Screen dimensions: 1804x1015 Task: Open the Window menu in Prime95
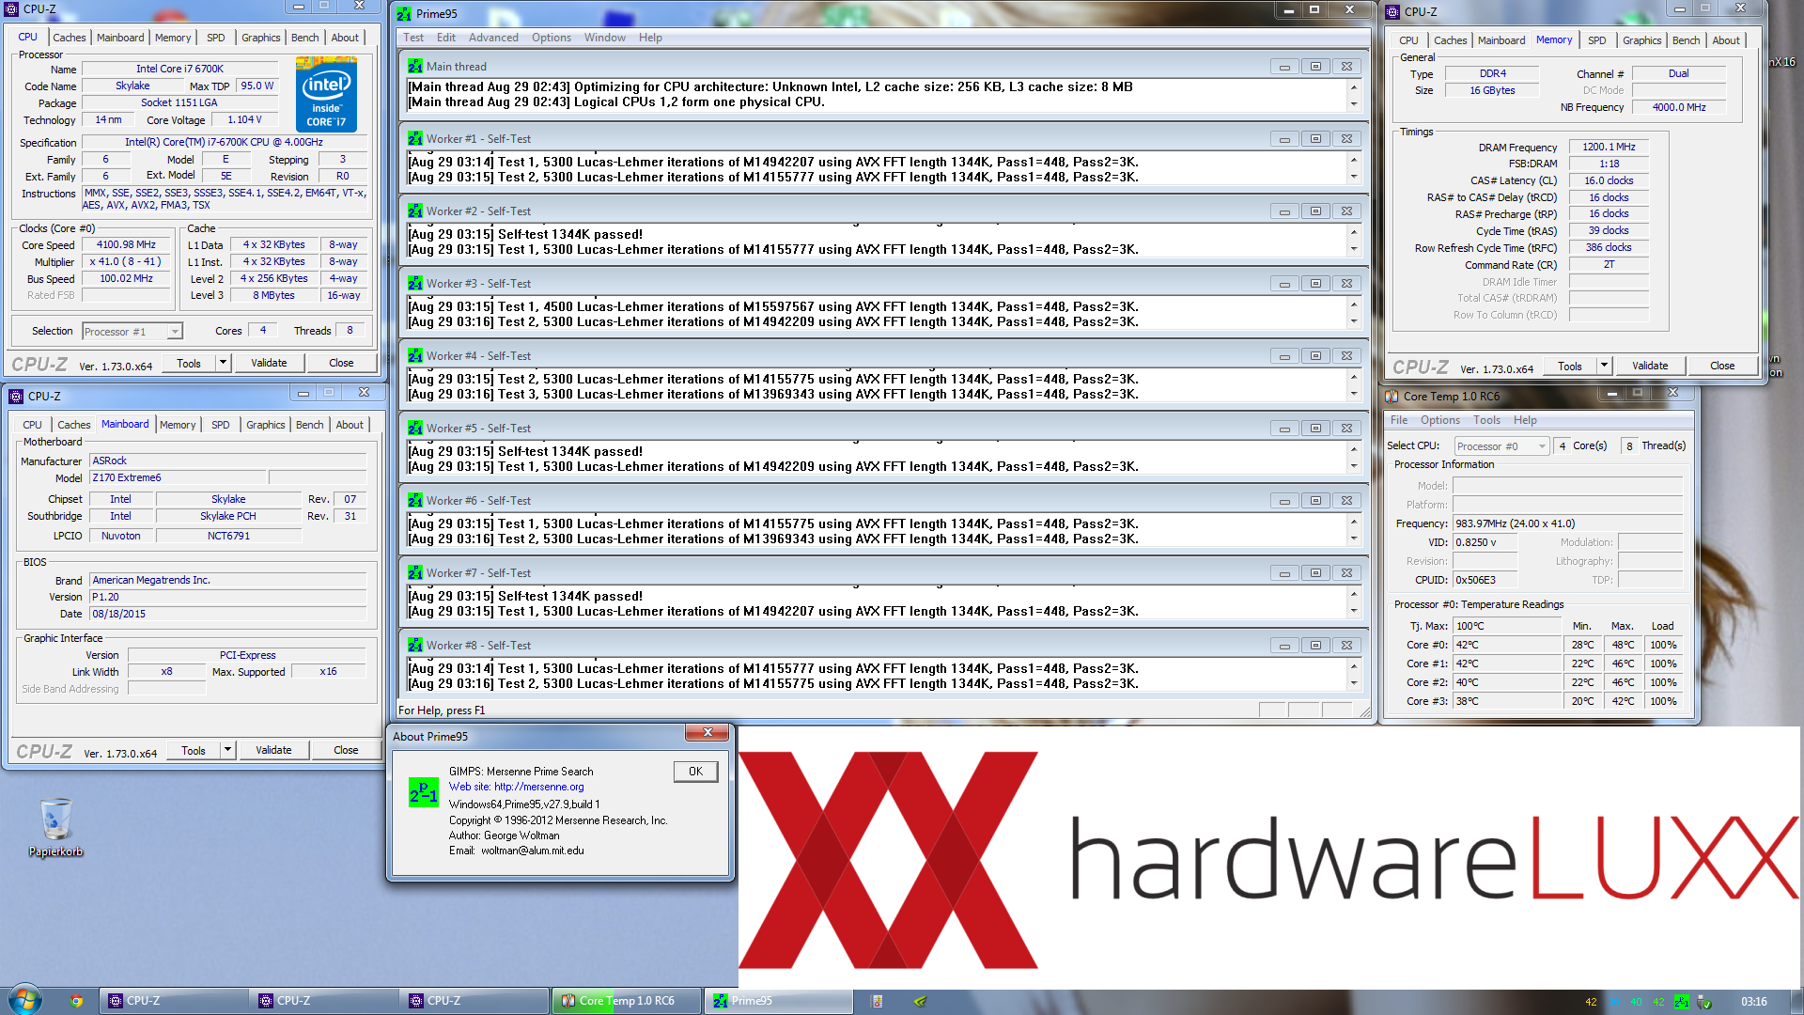click(x=604, y=38)
